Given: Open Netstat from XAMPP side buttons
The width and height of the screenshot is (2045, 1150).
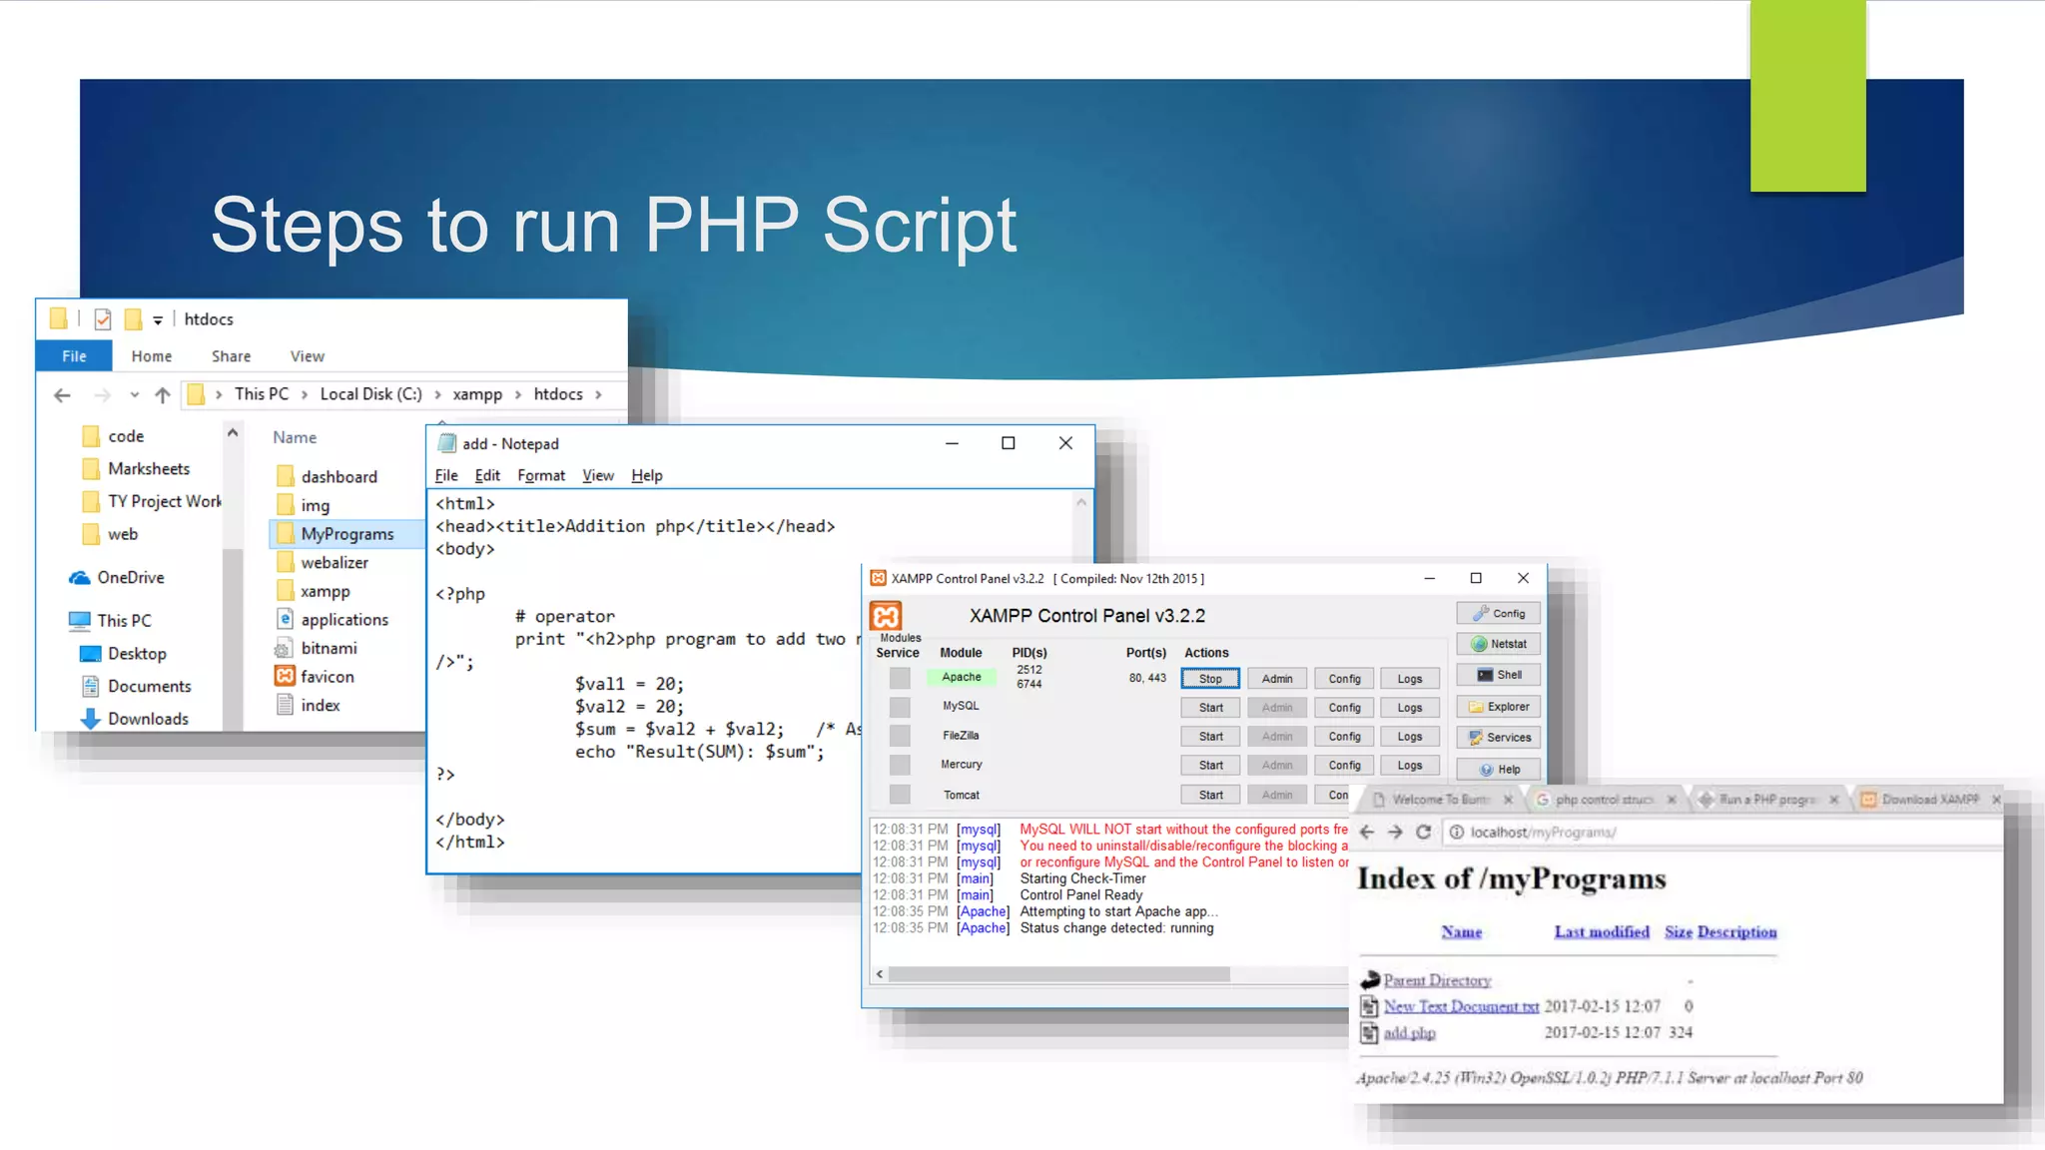Looking at the screenshot, I should (1498, 644).
